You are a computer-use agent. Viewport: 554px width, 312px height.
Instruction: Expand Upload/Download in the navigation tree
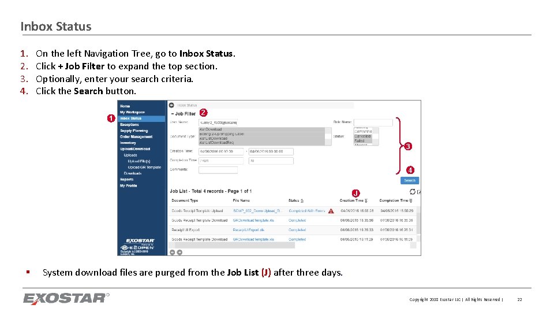134,149
